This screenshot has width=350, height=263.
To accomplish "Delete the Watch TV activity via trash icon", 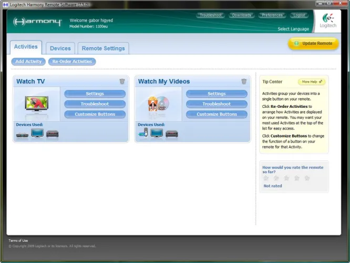I will click(122, 82).
